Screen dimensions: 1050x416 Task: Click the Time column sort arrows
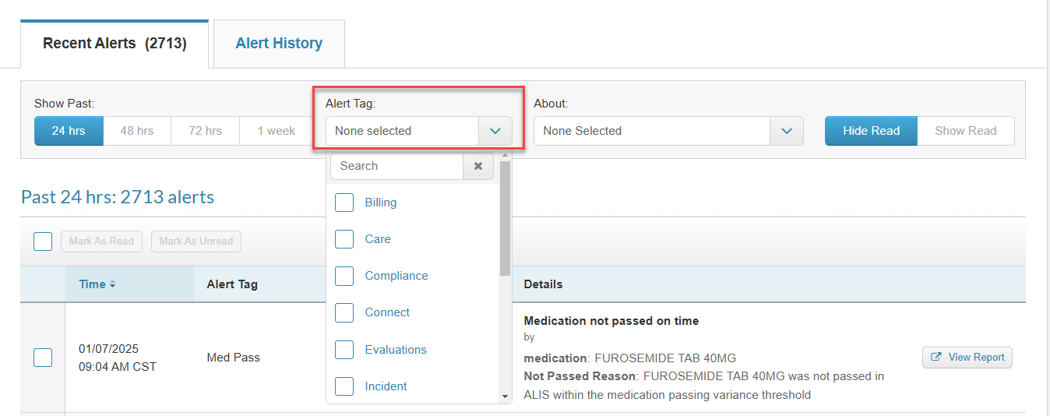(x=113, y=285)
